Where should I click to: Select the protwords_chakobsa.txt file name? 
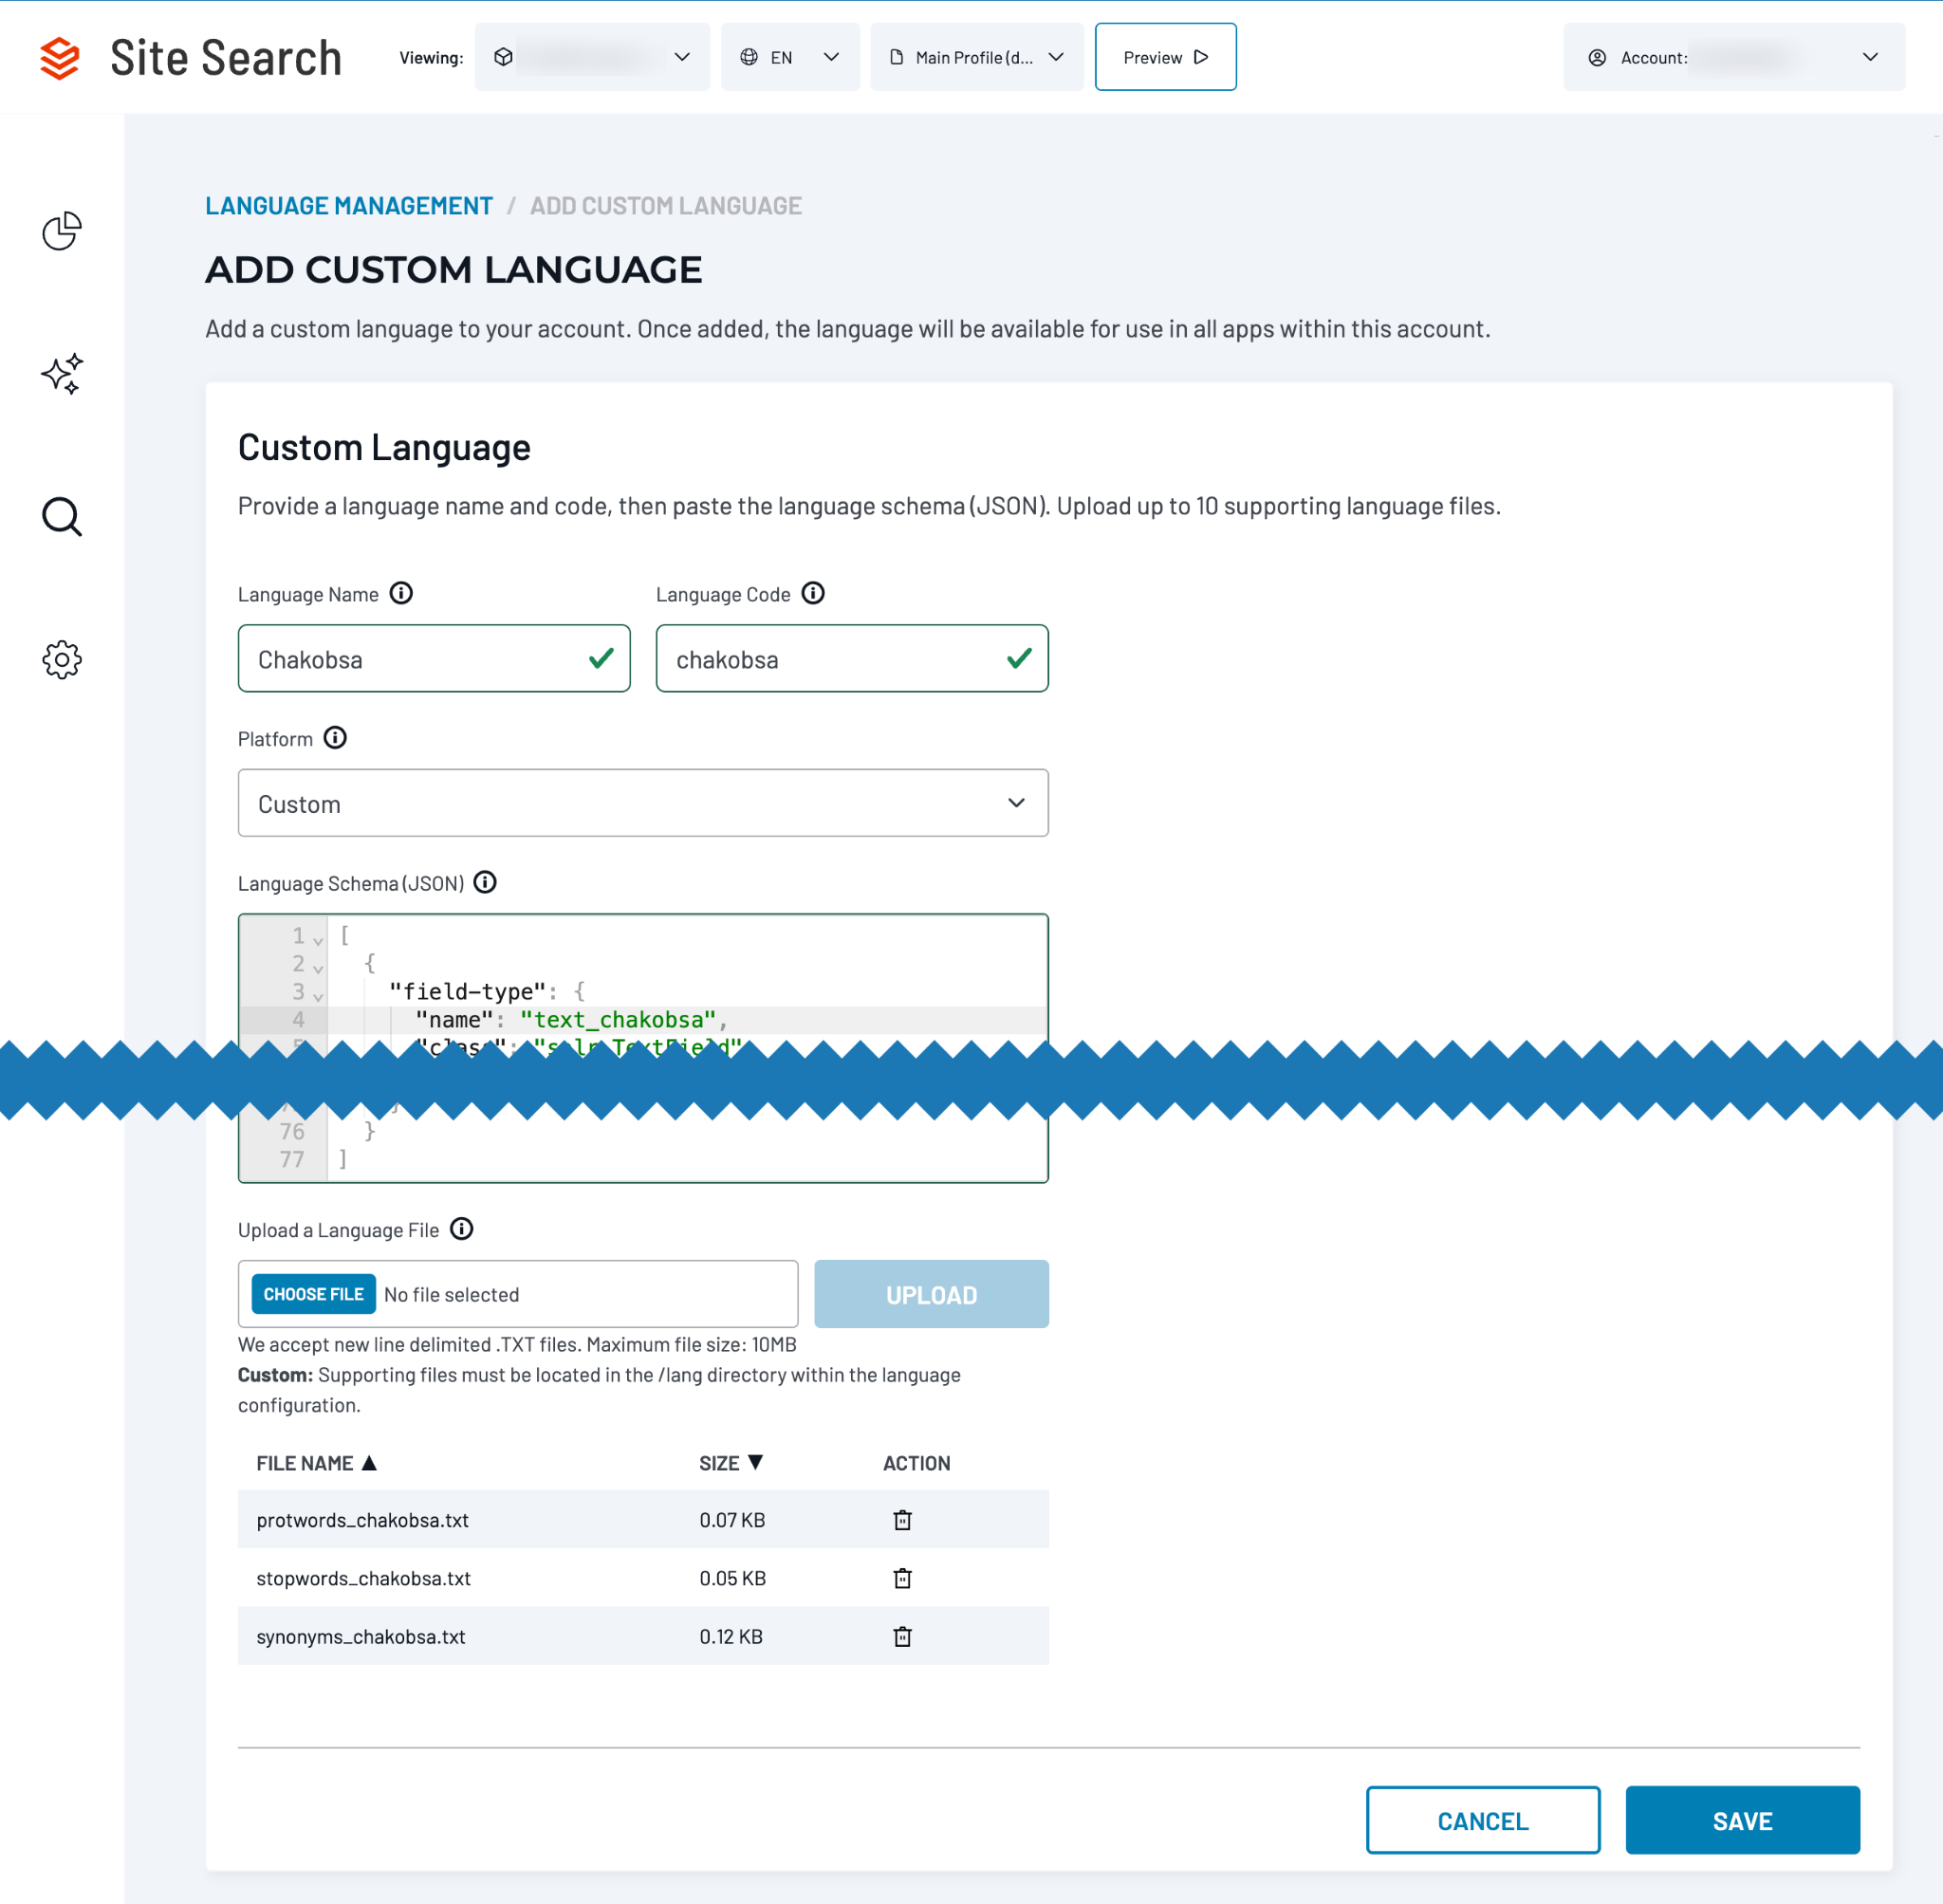point(363,1520)
